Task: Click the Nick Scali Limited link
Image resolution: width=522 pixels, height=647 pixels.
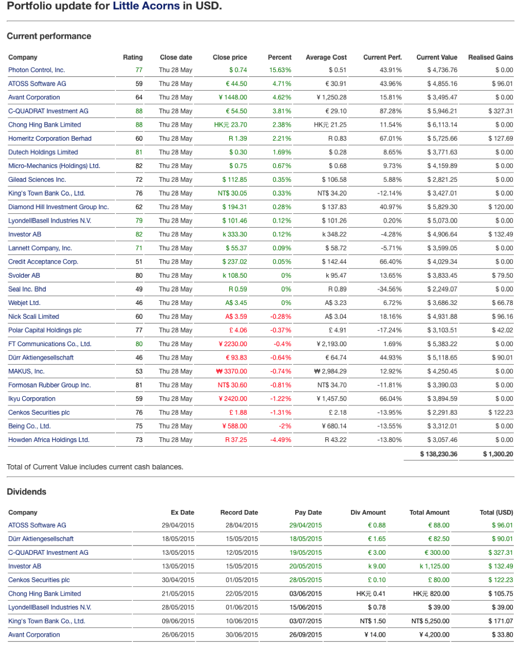Action: pyautogui.click(x=34, y=317)
